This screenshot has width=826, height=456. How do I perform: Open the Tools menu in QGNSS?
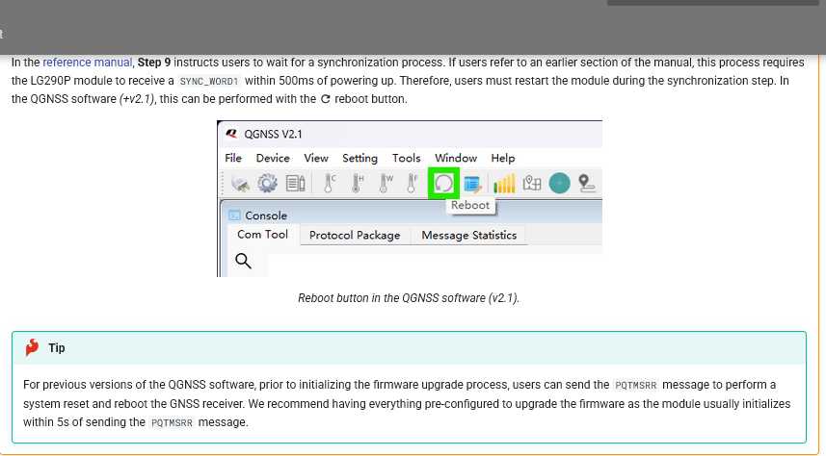[x=406, y=158]
